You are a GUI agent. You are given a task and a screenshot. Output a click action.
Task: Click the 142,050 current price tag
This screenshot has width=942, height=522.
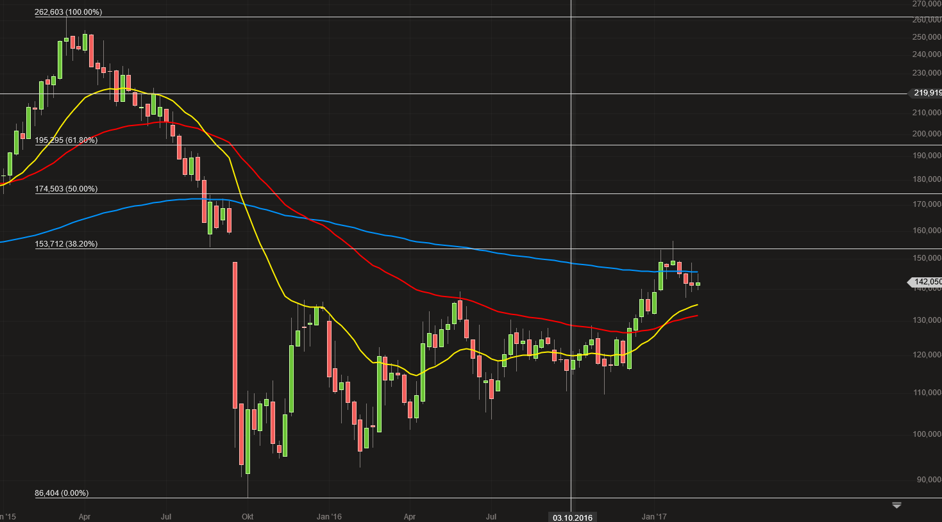tap(927, 282)
